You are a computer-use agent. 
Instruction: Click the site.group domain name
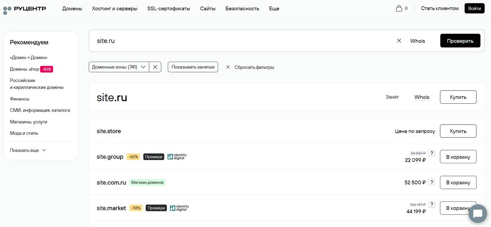[110, 157]
